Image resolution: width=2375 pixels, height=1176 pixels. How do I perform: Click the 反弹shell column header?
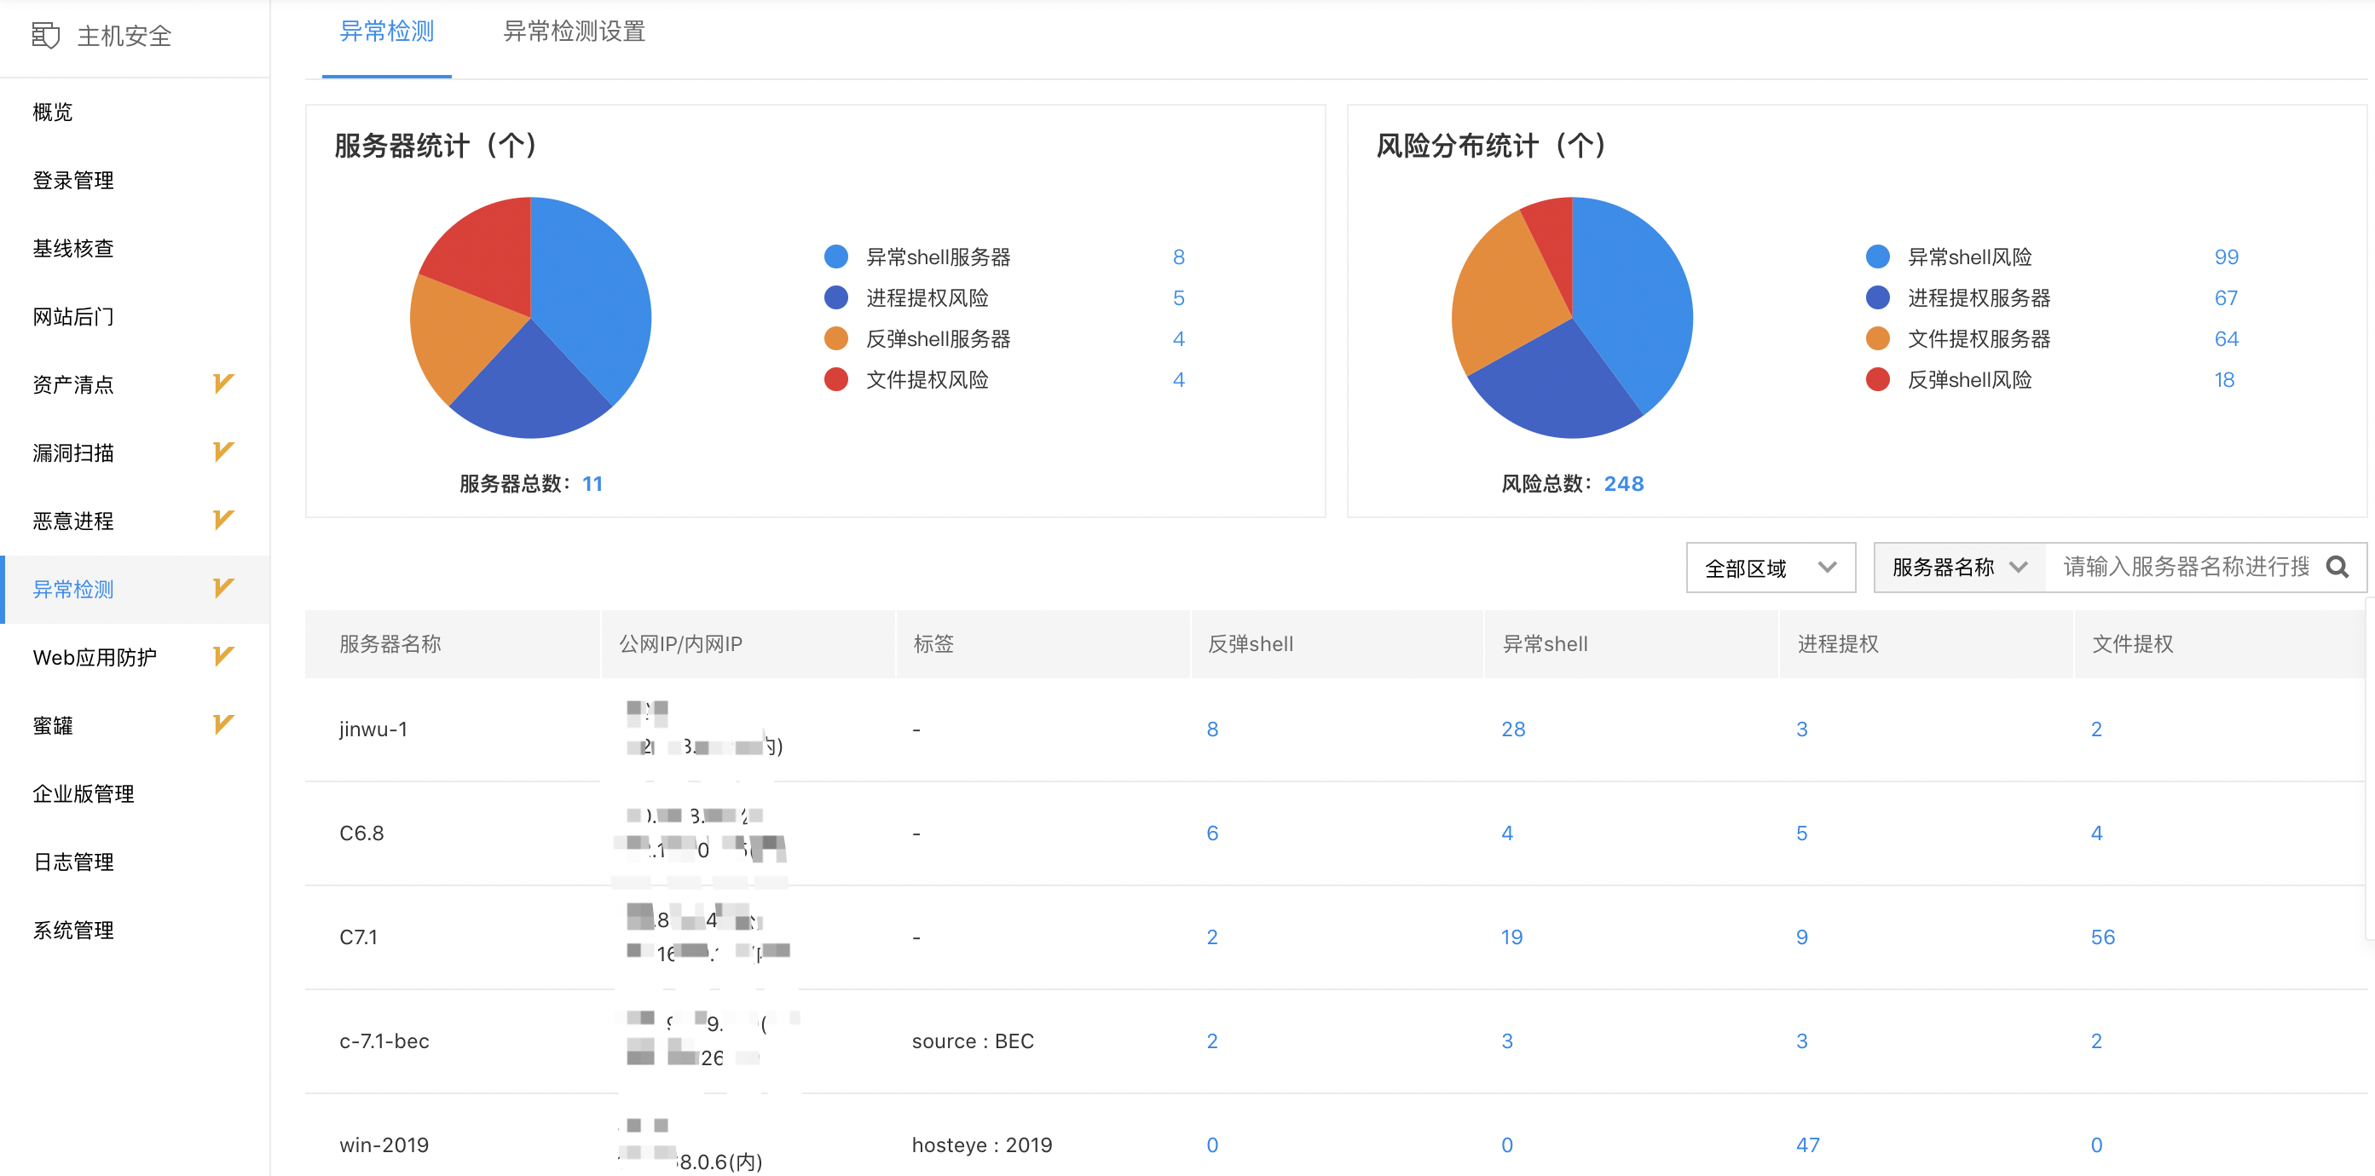pyautogui.click(x=1251, y=644)
